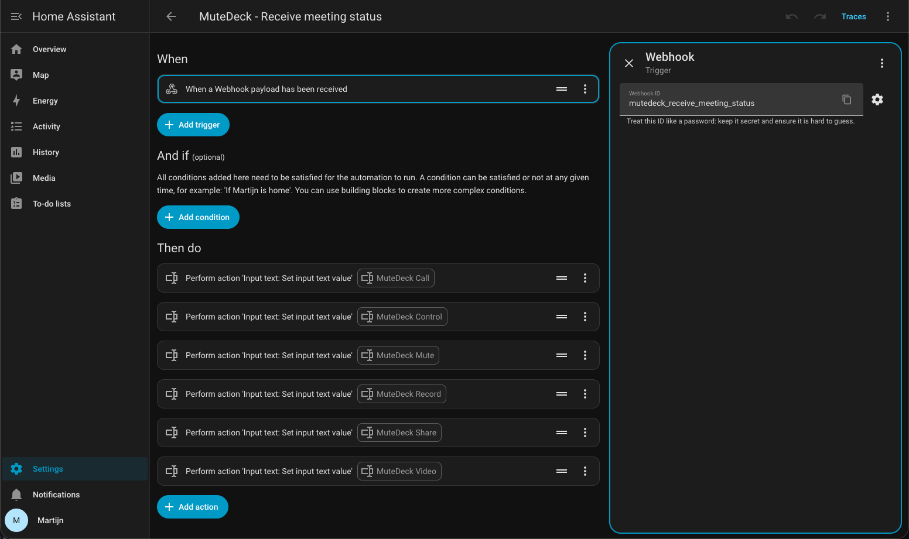Image resolution: width=909 pixels, height=539 pixels.
Task: Expand the MuteDeck Mute action row
Action: pos(378,355)
